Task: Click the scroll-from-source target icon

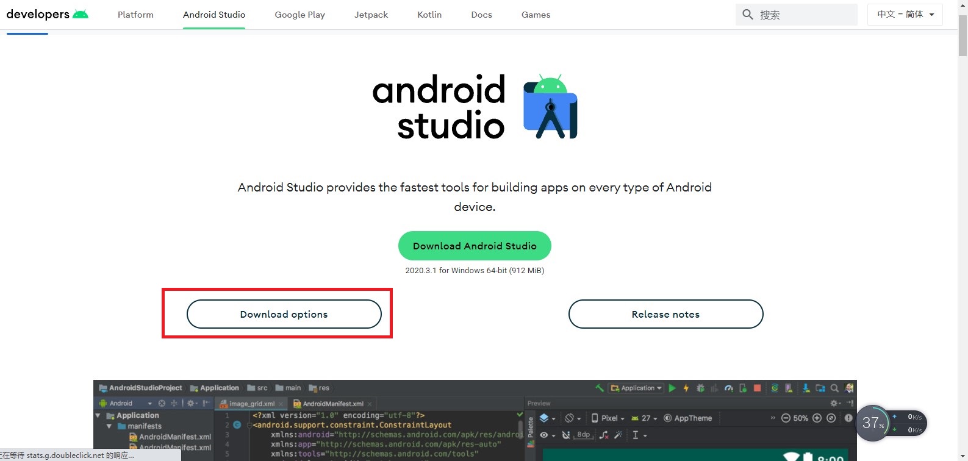Action: [162, 403]
